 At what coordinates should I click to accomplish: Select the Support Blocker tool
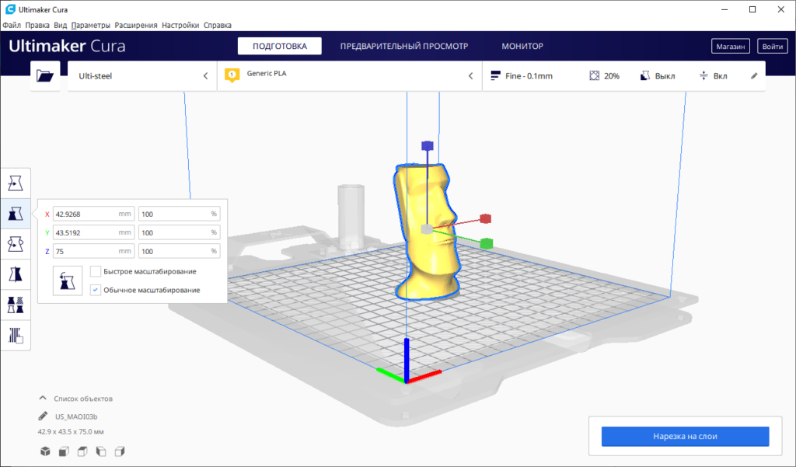coord(15,335)
